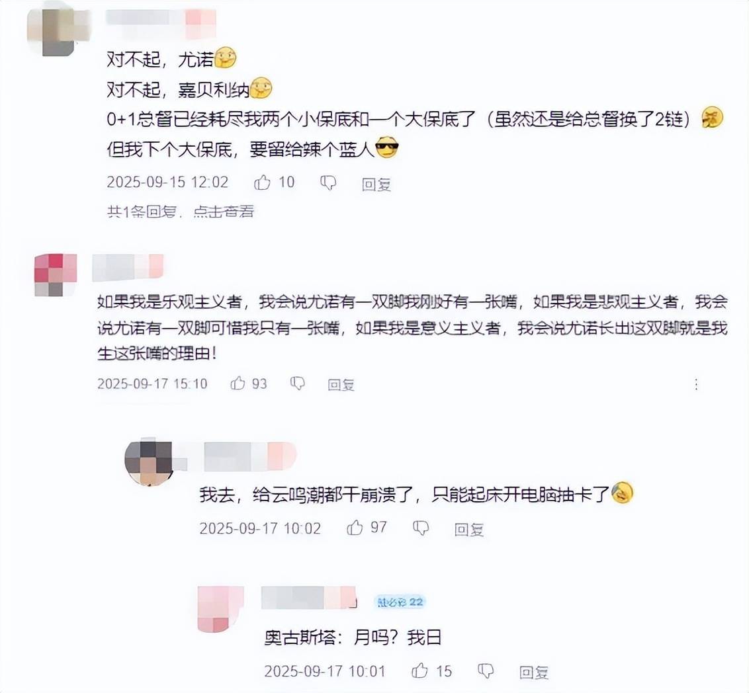749x693 pixels.
Task: Expand the 共1条回复 replies link
Action: 181,212
